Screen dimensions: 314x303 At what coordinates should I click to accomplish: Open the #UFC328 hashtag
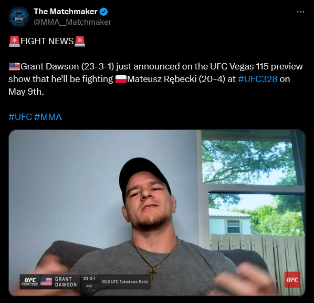(258, 79)
